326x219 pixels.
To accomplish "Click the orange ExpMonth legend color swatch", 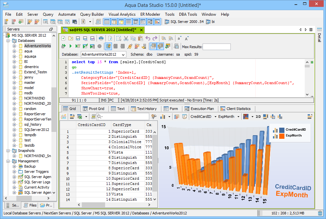I will pos(282,136).
